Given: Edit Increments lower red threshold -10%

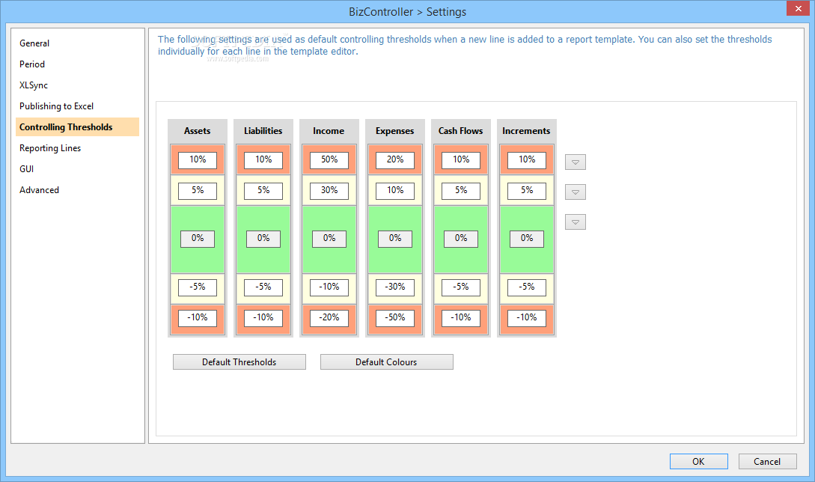Looking at the screenshot, I should (527, 317).
